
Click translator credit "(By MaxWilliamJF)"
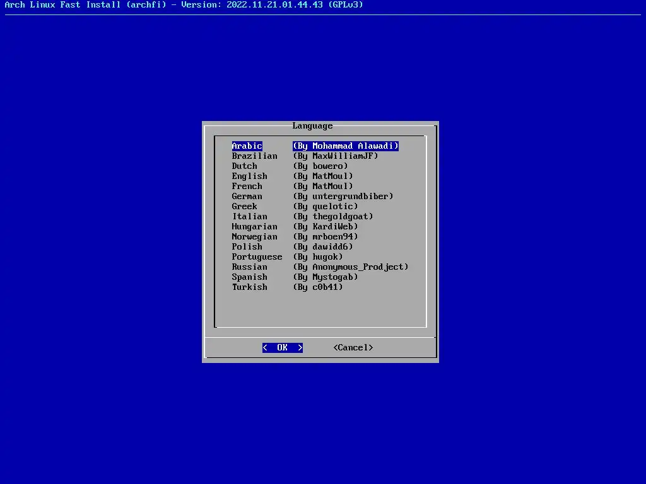click(336, 156)
